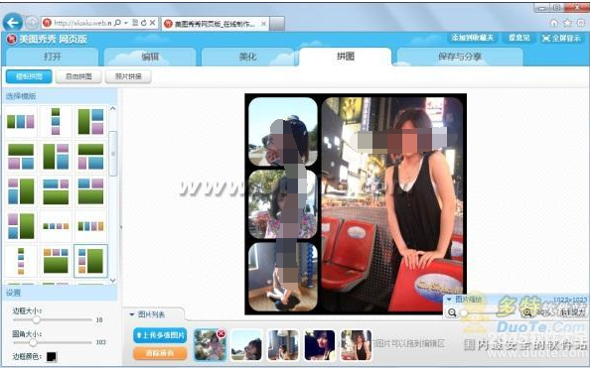Image resolution: width=590 pixels, height=368 pixels.
Task: Click the template list scroll down arrow
Action: point(112,281)
